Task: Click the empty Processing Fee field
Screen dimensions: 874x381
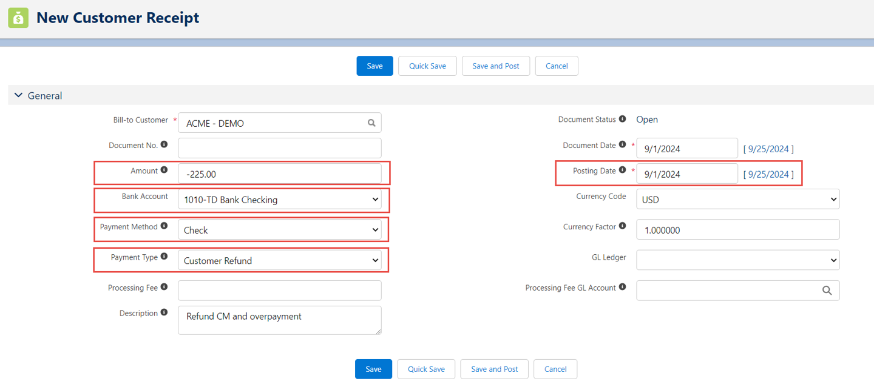Action: 280,290
